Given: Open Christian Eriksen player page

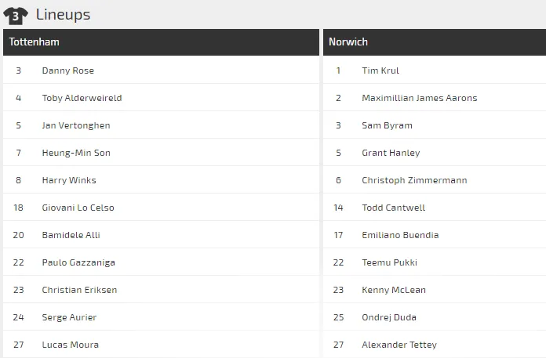Looking at the screenshot, I should click(79, 290).
